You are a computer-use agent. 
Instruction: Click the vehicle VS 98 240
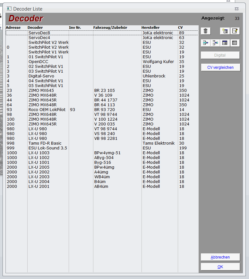tap(105, 134)
